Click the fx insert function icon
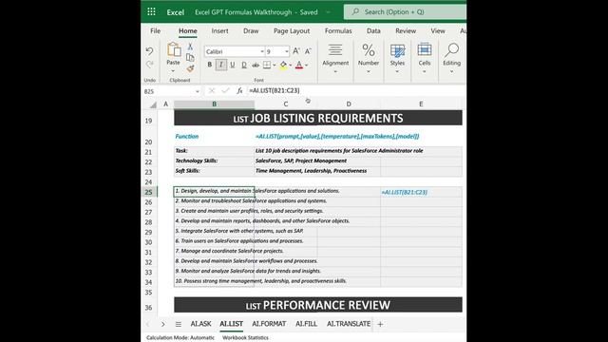 pos(239,91)
